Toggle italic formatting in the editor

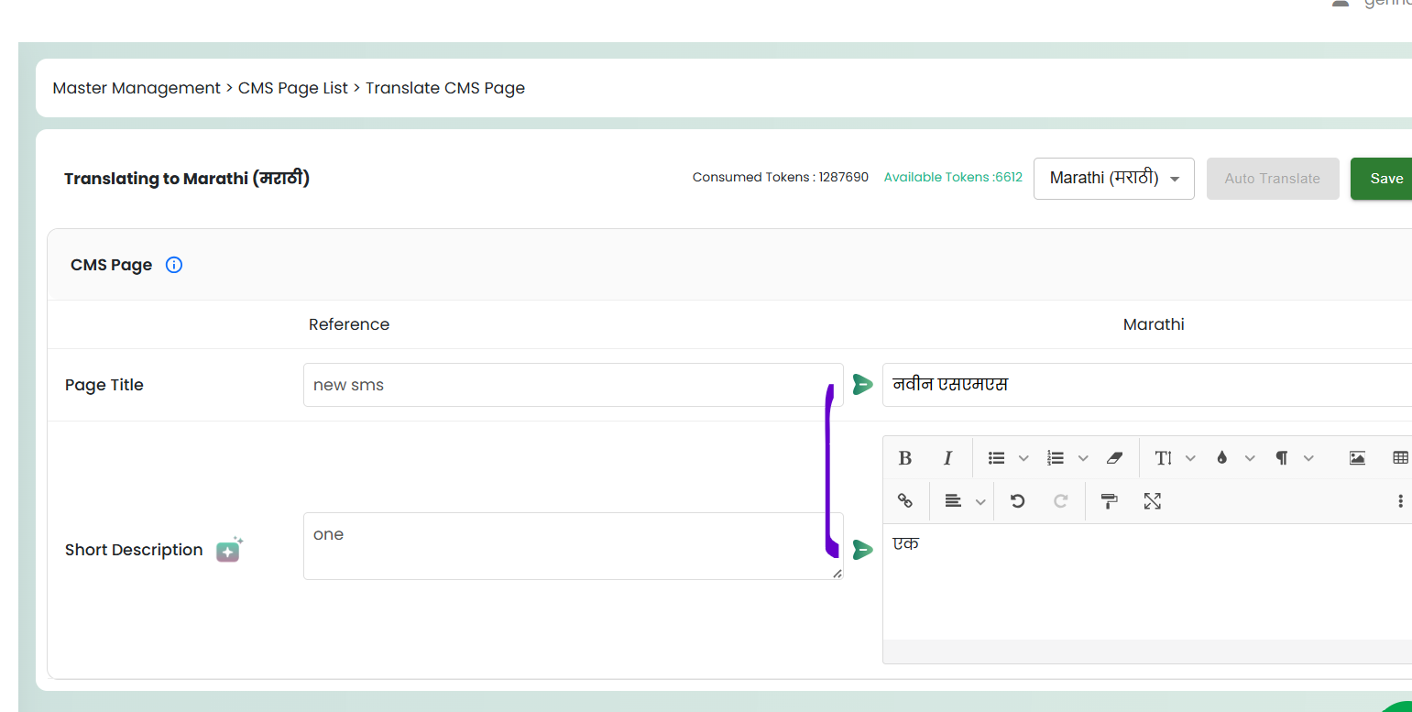click(x=948, y=458)
